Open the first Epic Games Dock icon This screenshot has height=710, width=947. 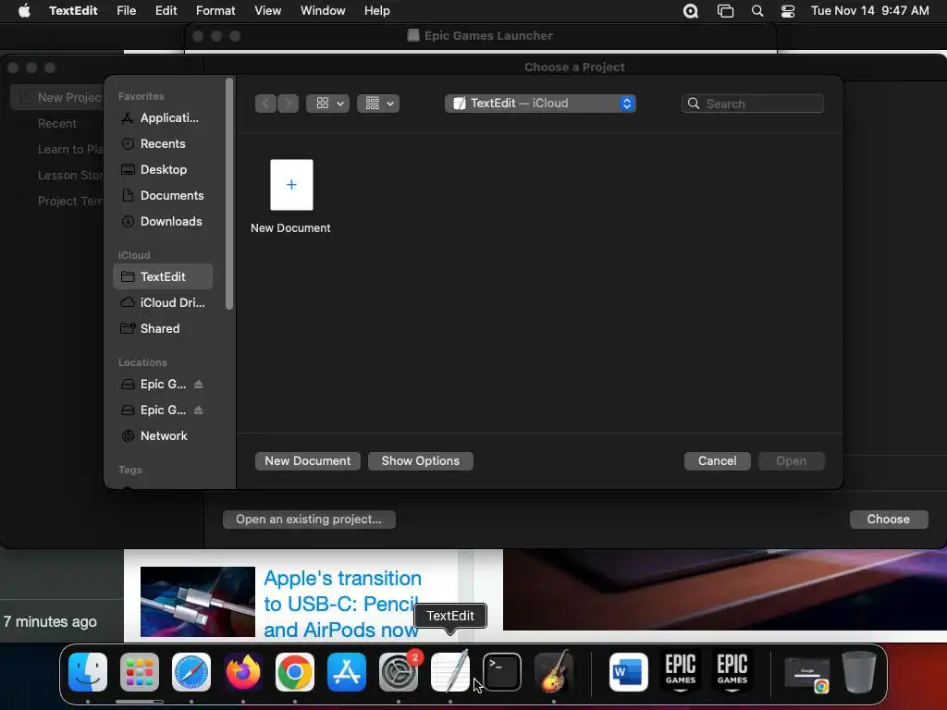tap(681, 672)
